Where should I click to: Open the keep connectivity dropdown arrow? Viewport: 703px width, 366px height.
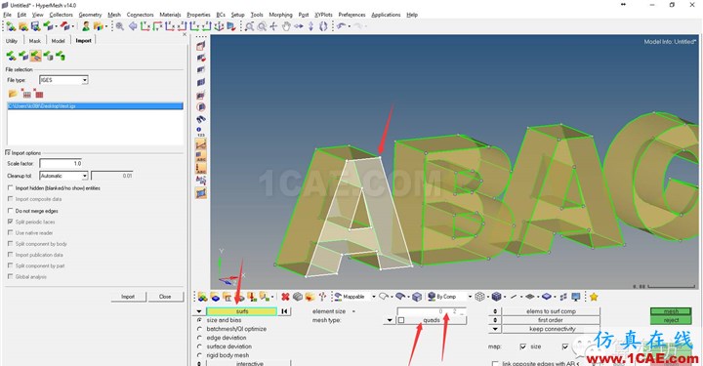tap(494, 329)
